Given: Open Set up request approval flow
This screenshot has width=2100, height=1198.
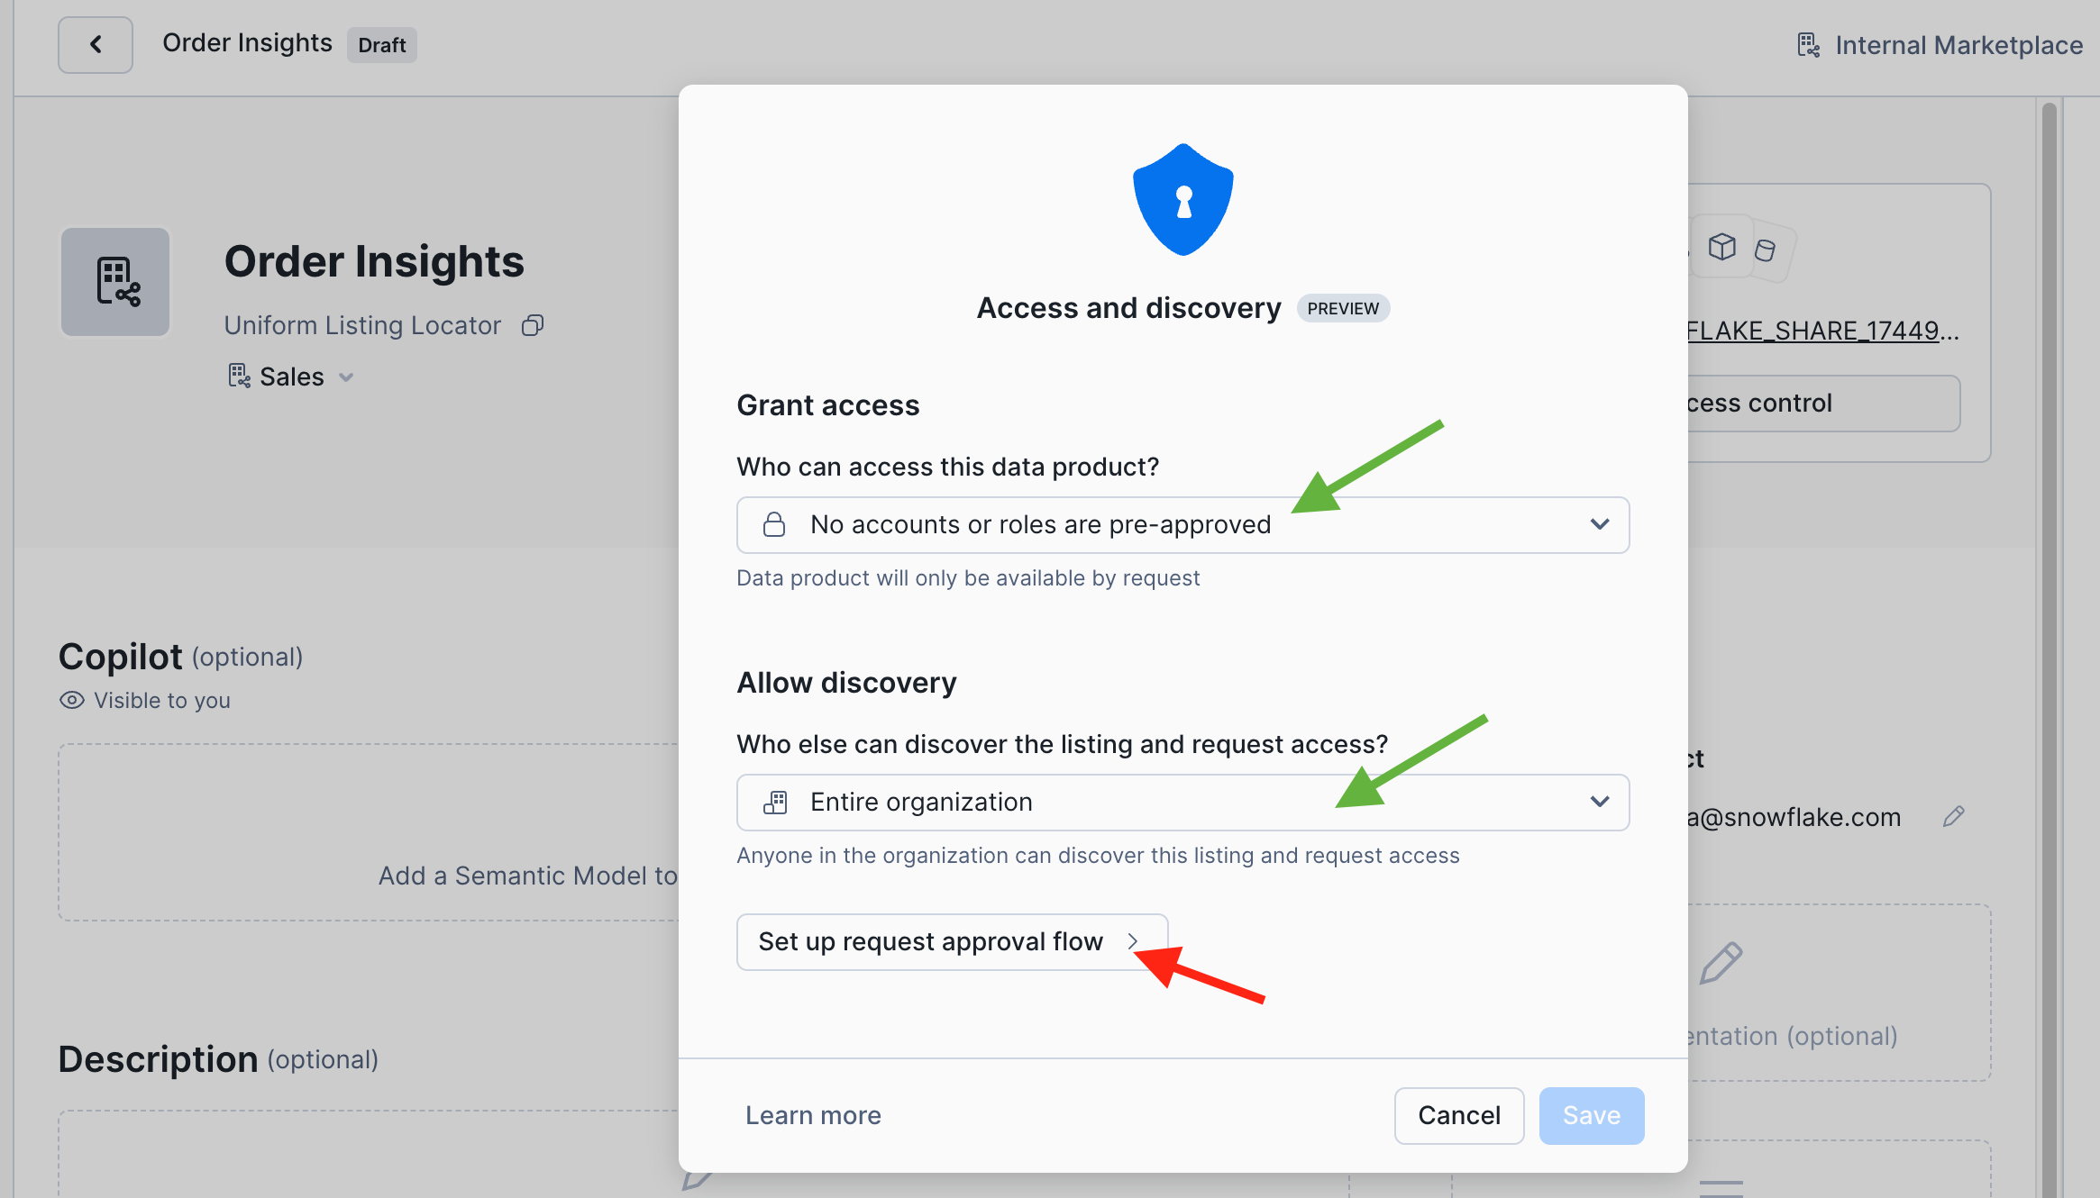Looking at the screenshot, I should point(951,942).
